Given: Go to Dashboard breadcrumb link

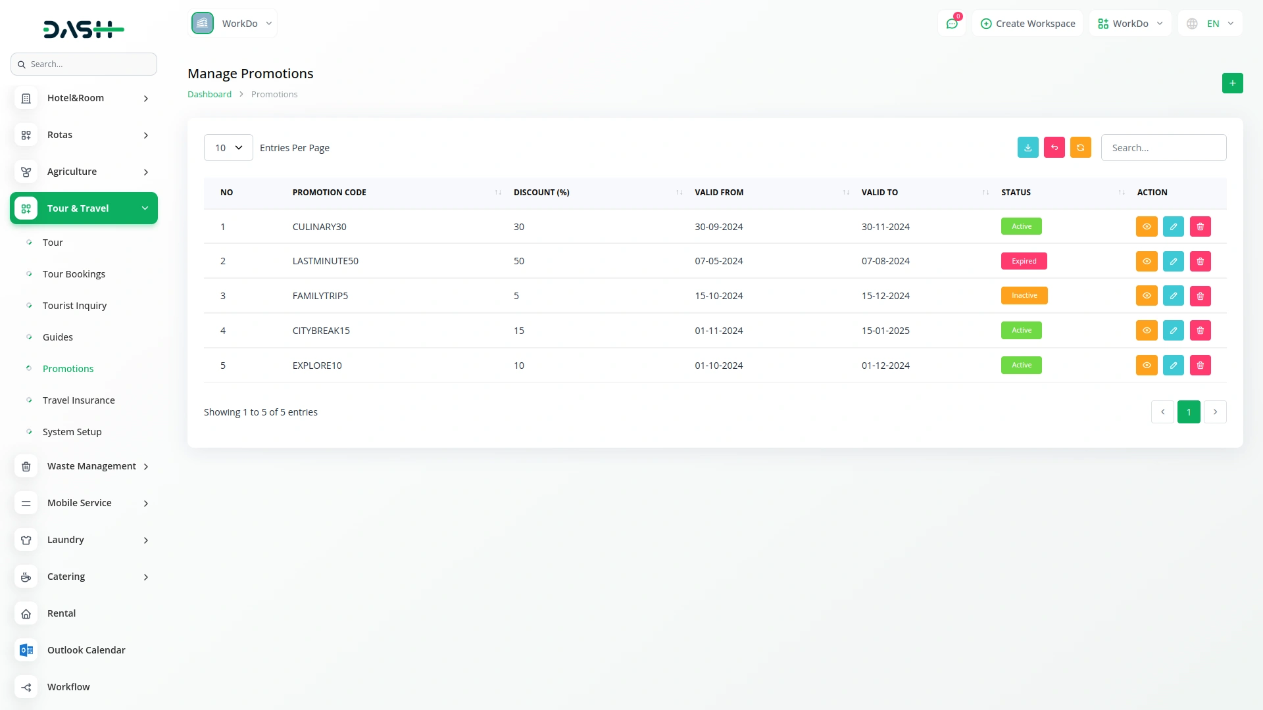Looking at the screenshot, I should coord(209,94).
